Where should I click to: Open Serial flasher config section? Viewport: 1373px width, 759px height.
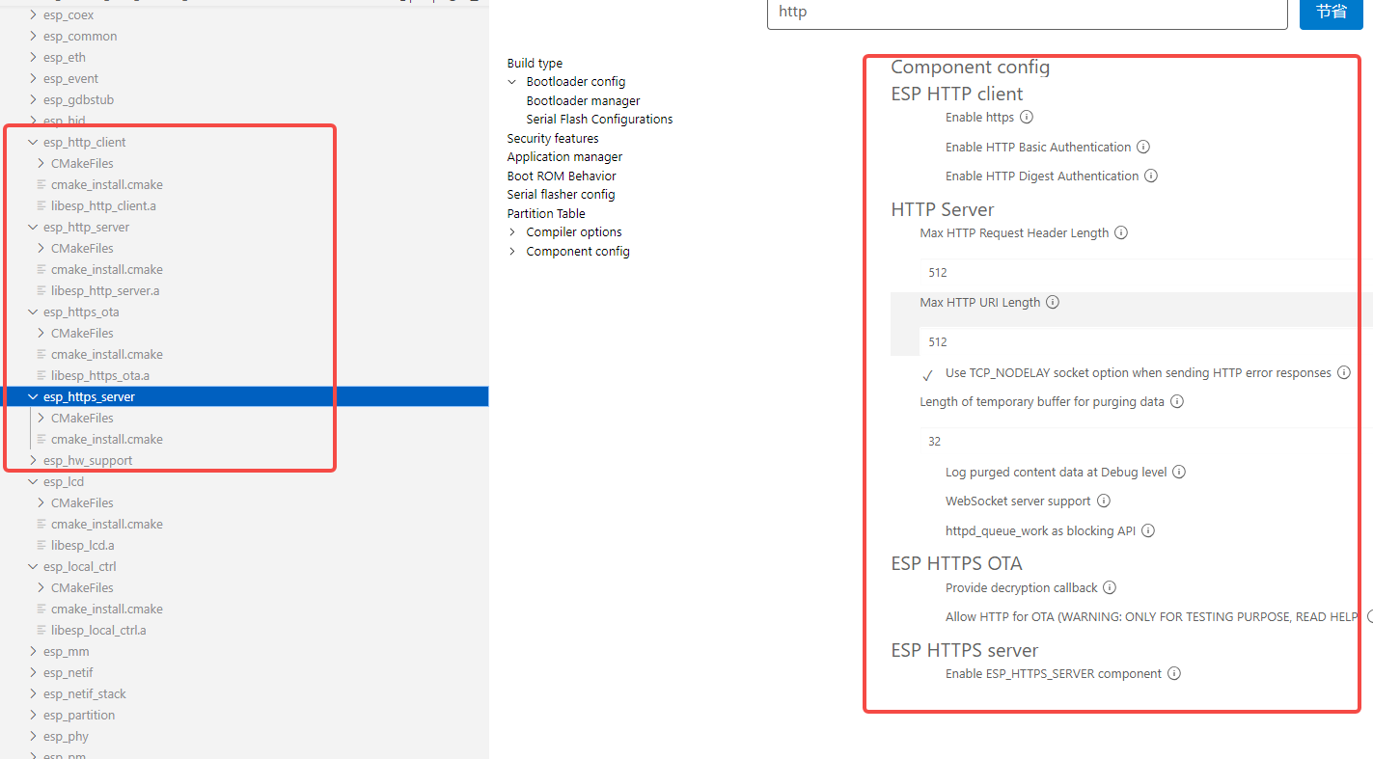pos(561,194)
